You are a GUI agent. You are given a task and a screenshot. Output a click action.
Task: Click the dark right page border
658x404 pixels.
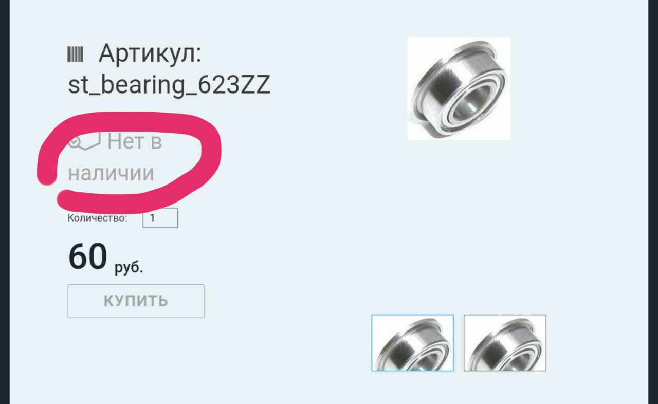tap(653, 202)
